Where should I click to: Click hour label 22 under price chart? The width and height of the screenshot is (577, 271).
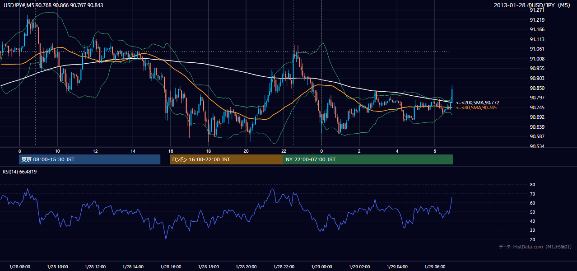coord(284,151)
